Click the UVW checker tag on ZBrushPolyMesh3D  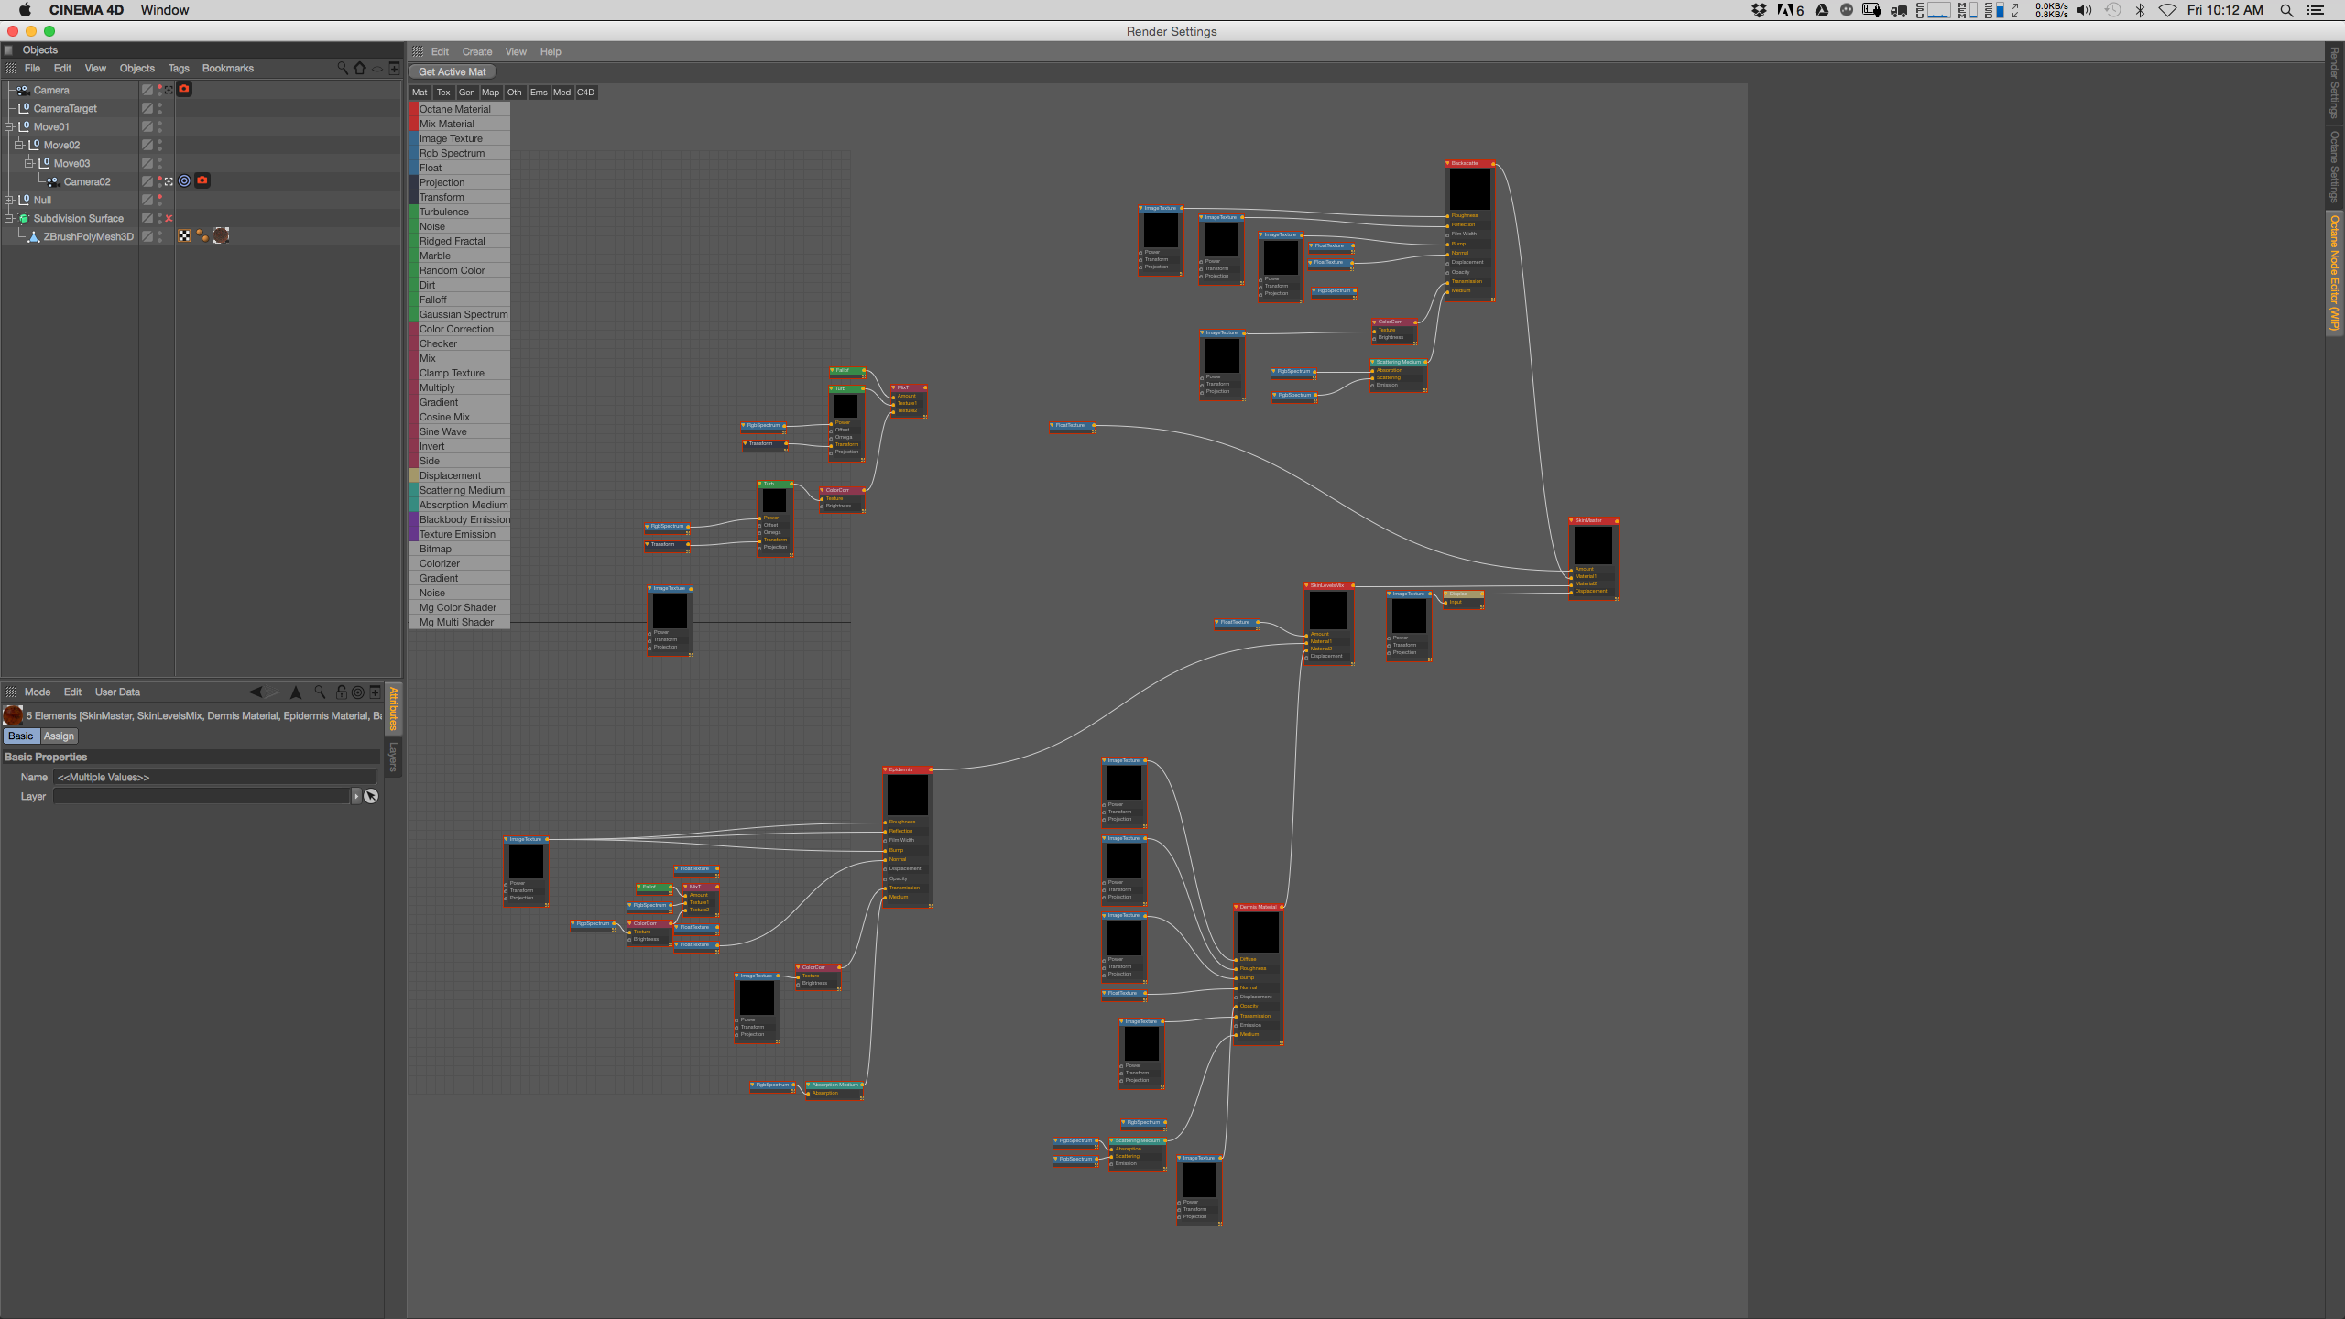[x=185, y=235]
